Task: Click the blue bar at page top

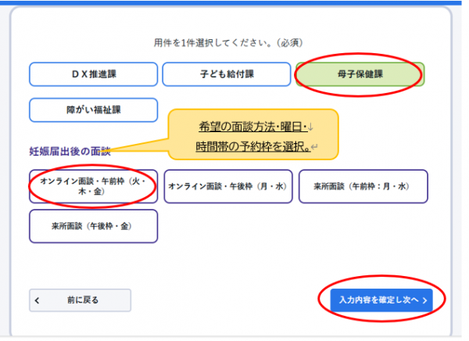Action: (x=234, y=2)
